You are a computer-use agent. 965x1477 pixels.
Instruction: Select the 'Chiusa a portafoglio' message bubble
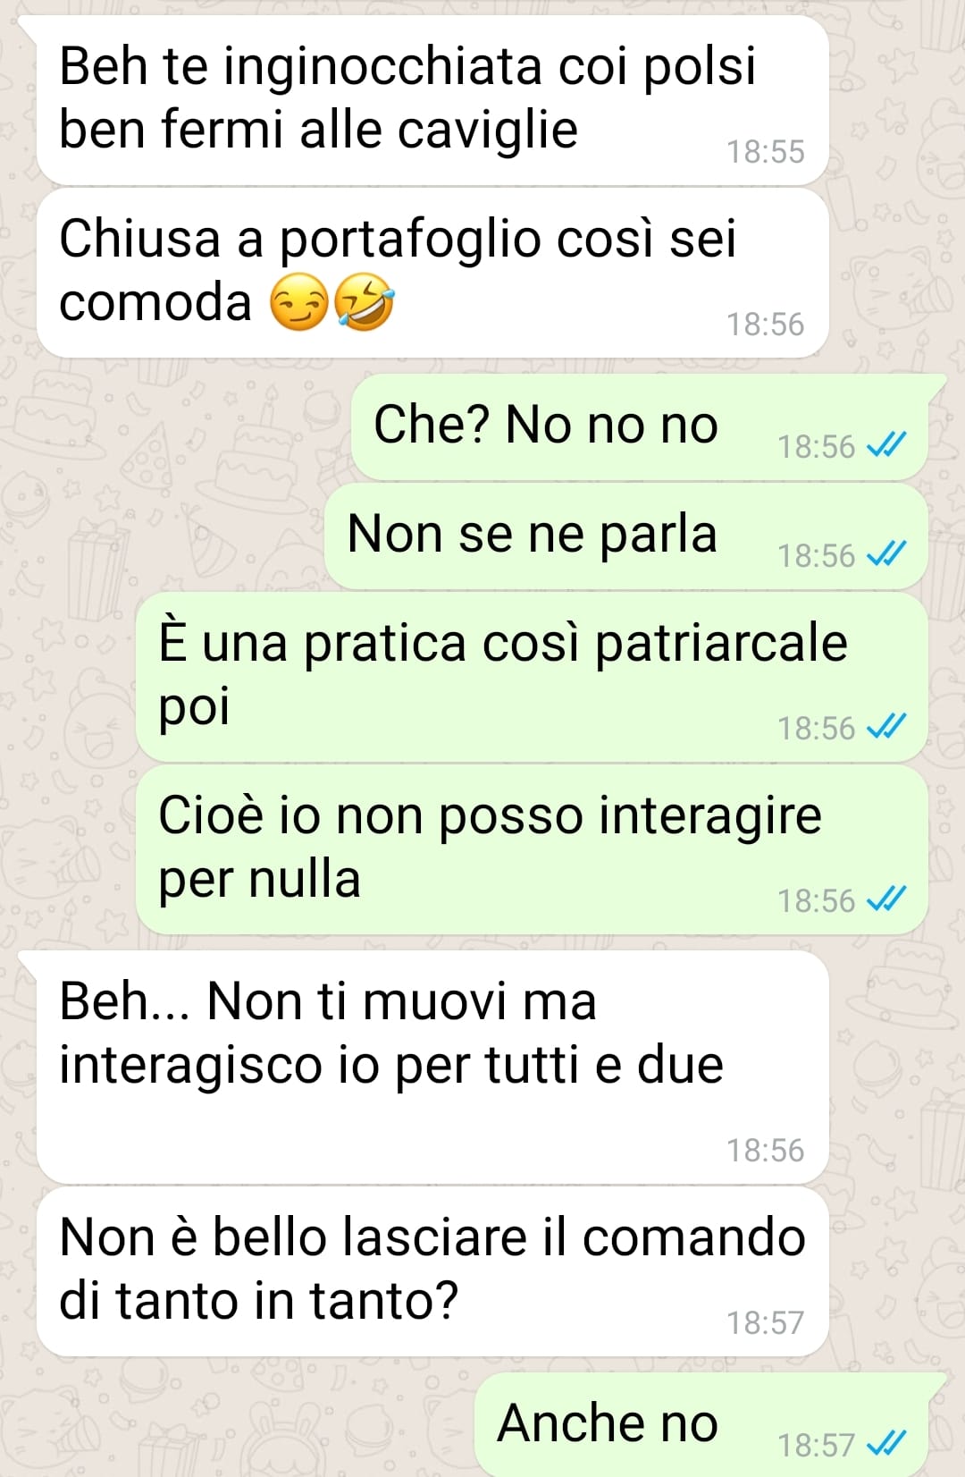pos(432,273)
